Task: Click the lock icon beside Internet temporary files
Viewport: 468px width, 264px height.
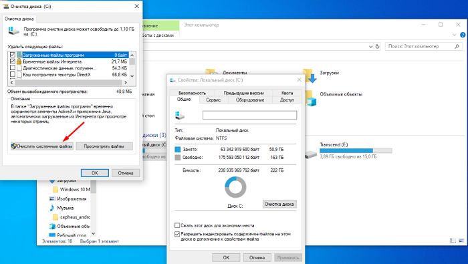Action: (19, 61)
